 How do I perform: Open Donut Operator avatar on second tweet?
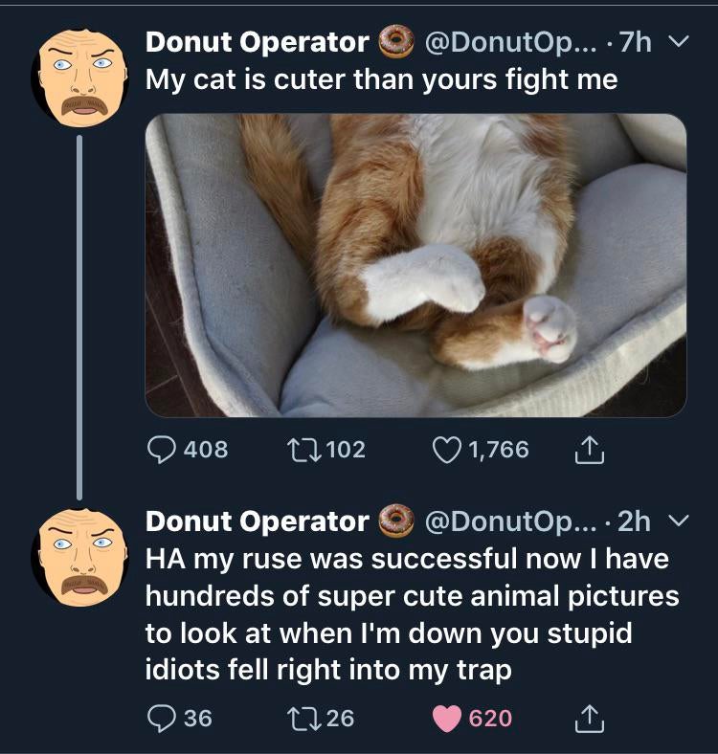point(79,556)
